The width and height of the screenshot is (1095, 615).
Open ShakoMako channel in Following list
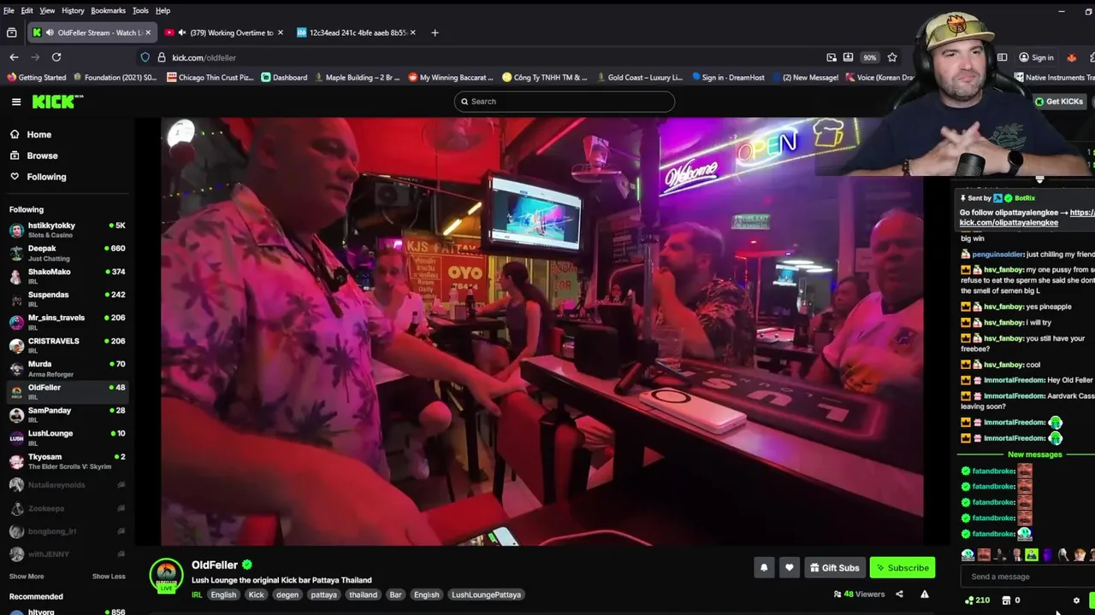(x=68, y=276)
